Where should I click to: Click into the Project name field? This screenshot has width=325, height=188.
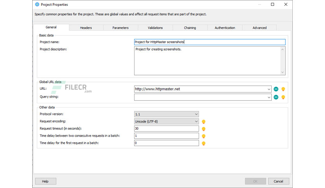(x=210, y=42)
